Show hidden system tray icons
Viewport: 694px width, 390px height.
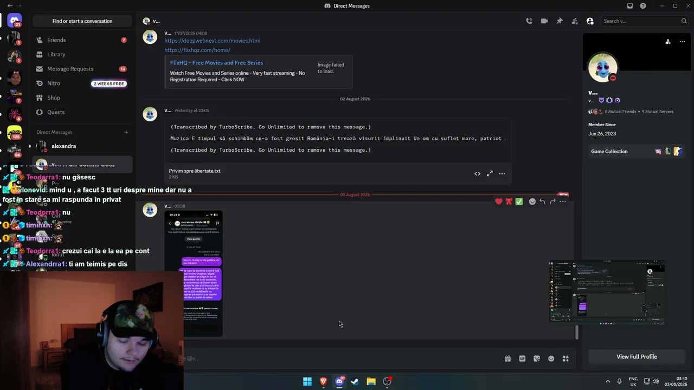608,381
